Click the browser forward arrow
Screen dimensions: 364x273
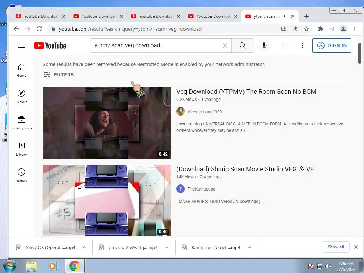point(28,29)
